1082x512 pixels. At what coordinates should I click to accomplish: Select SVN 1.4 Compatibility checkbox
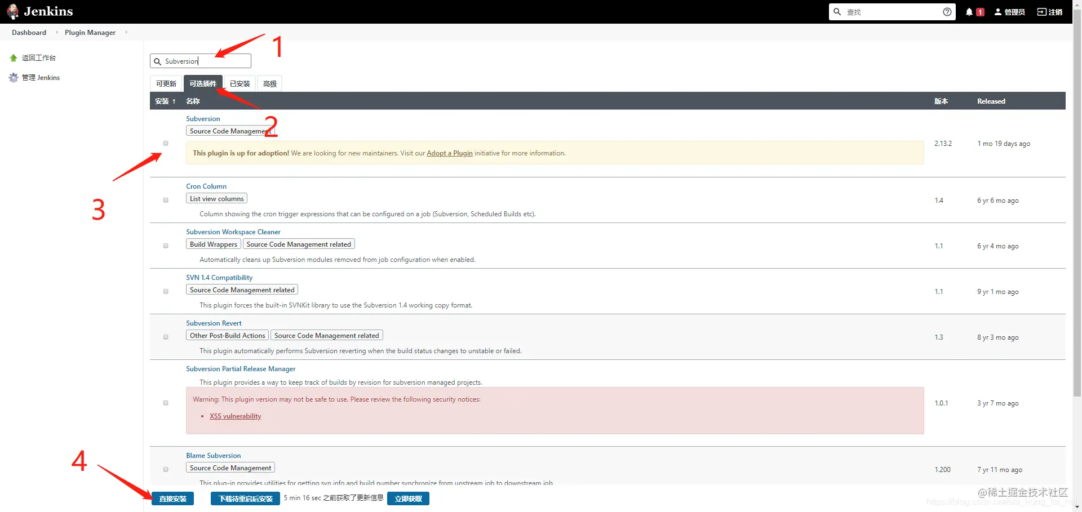166,291
